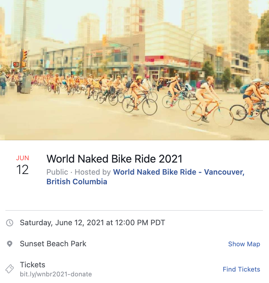Click the event title World Naked Bike Ride 2021

pyautogui.click(x=114, y=159)
